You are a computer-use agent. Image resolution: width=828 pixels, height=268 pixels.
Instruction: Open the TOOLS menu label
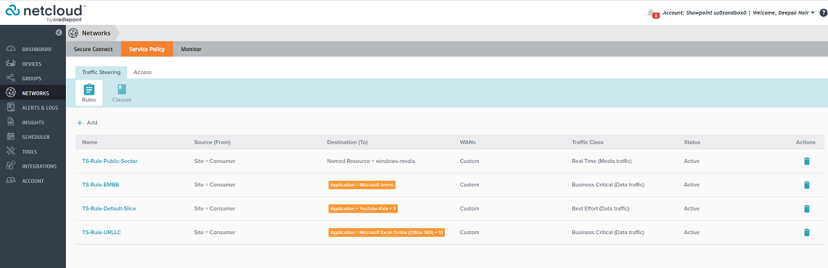(x=30, y=152)
